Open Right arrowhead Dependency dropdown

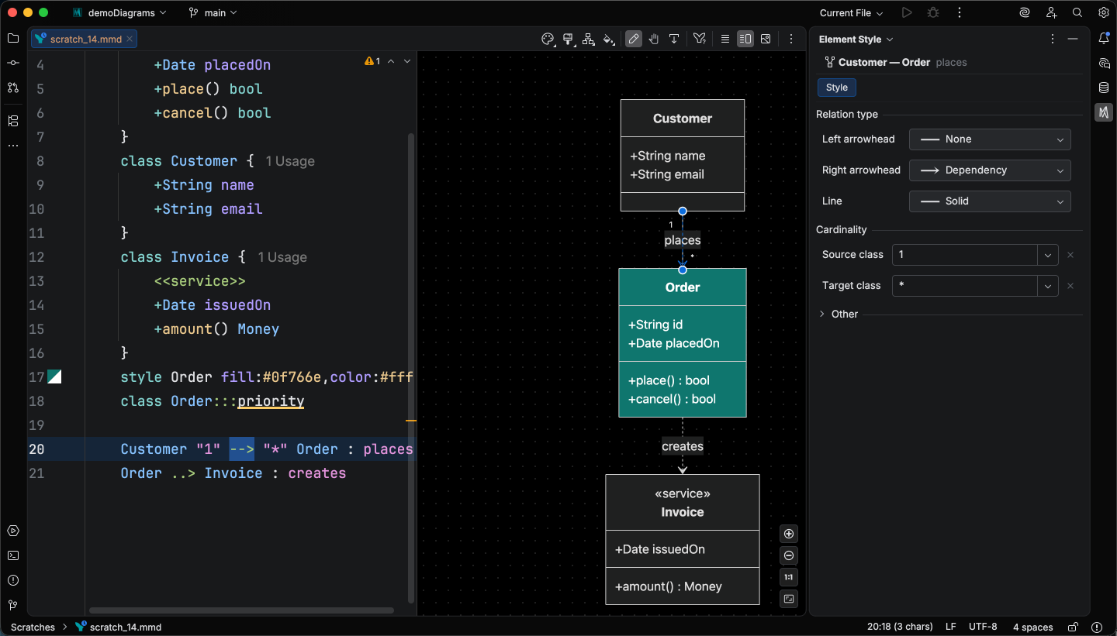[x=990, y=170]
